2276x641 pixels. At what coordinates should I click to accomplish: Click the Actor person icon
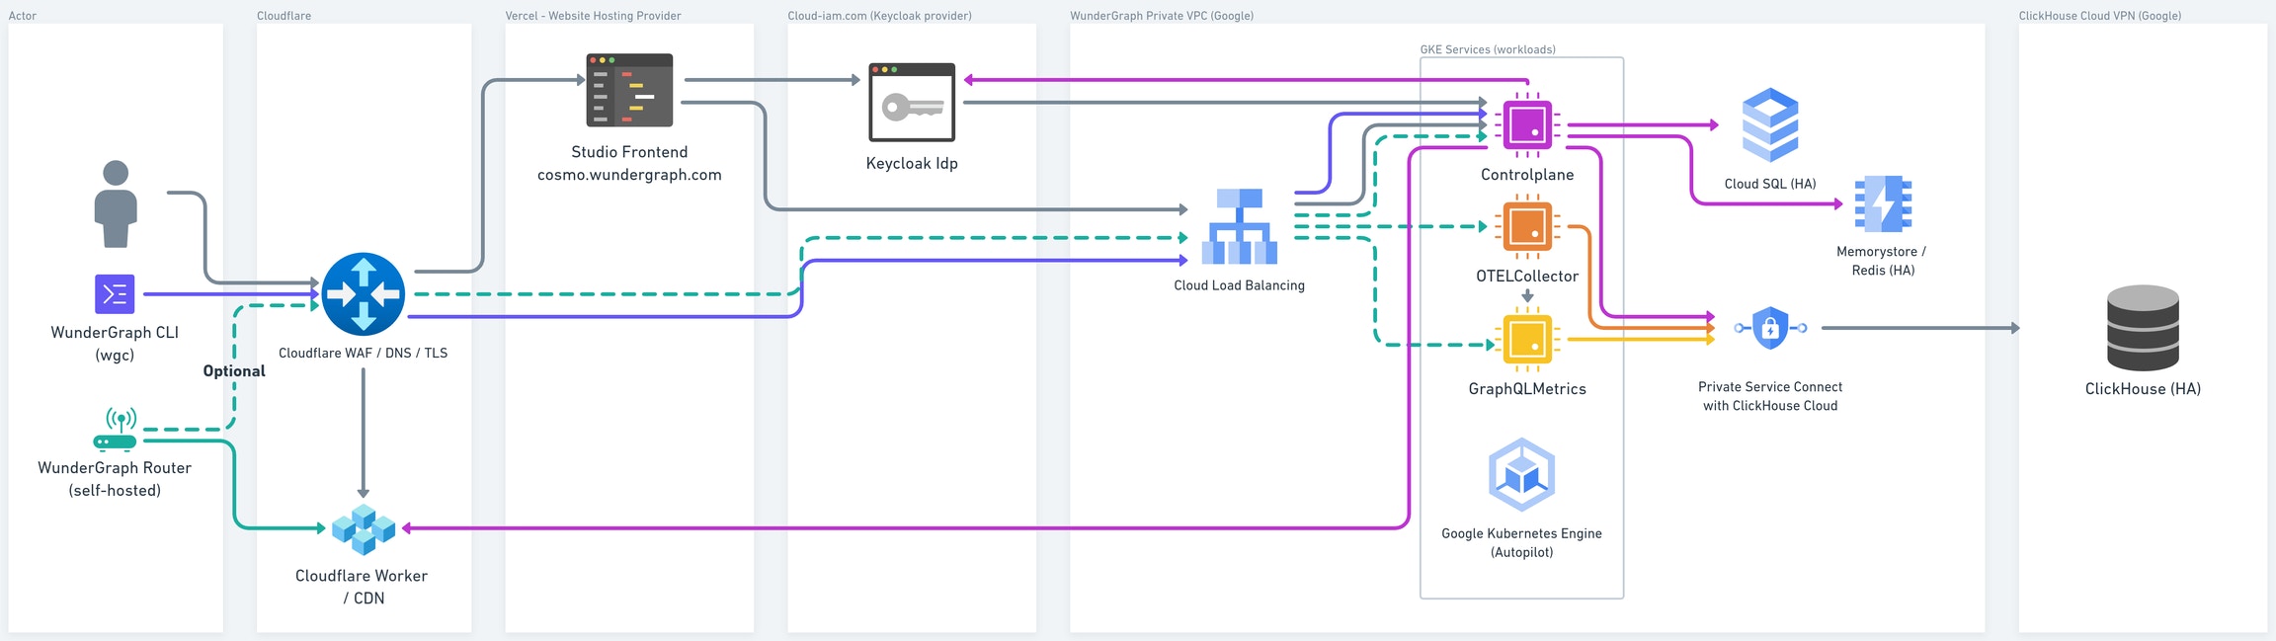click(116, 203)
